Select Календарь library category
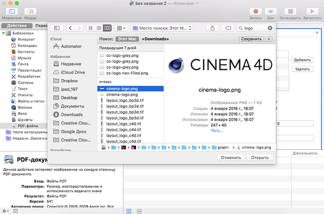Viewport: 324px width, 214px height. tap(24, 46)
